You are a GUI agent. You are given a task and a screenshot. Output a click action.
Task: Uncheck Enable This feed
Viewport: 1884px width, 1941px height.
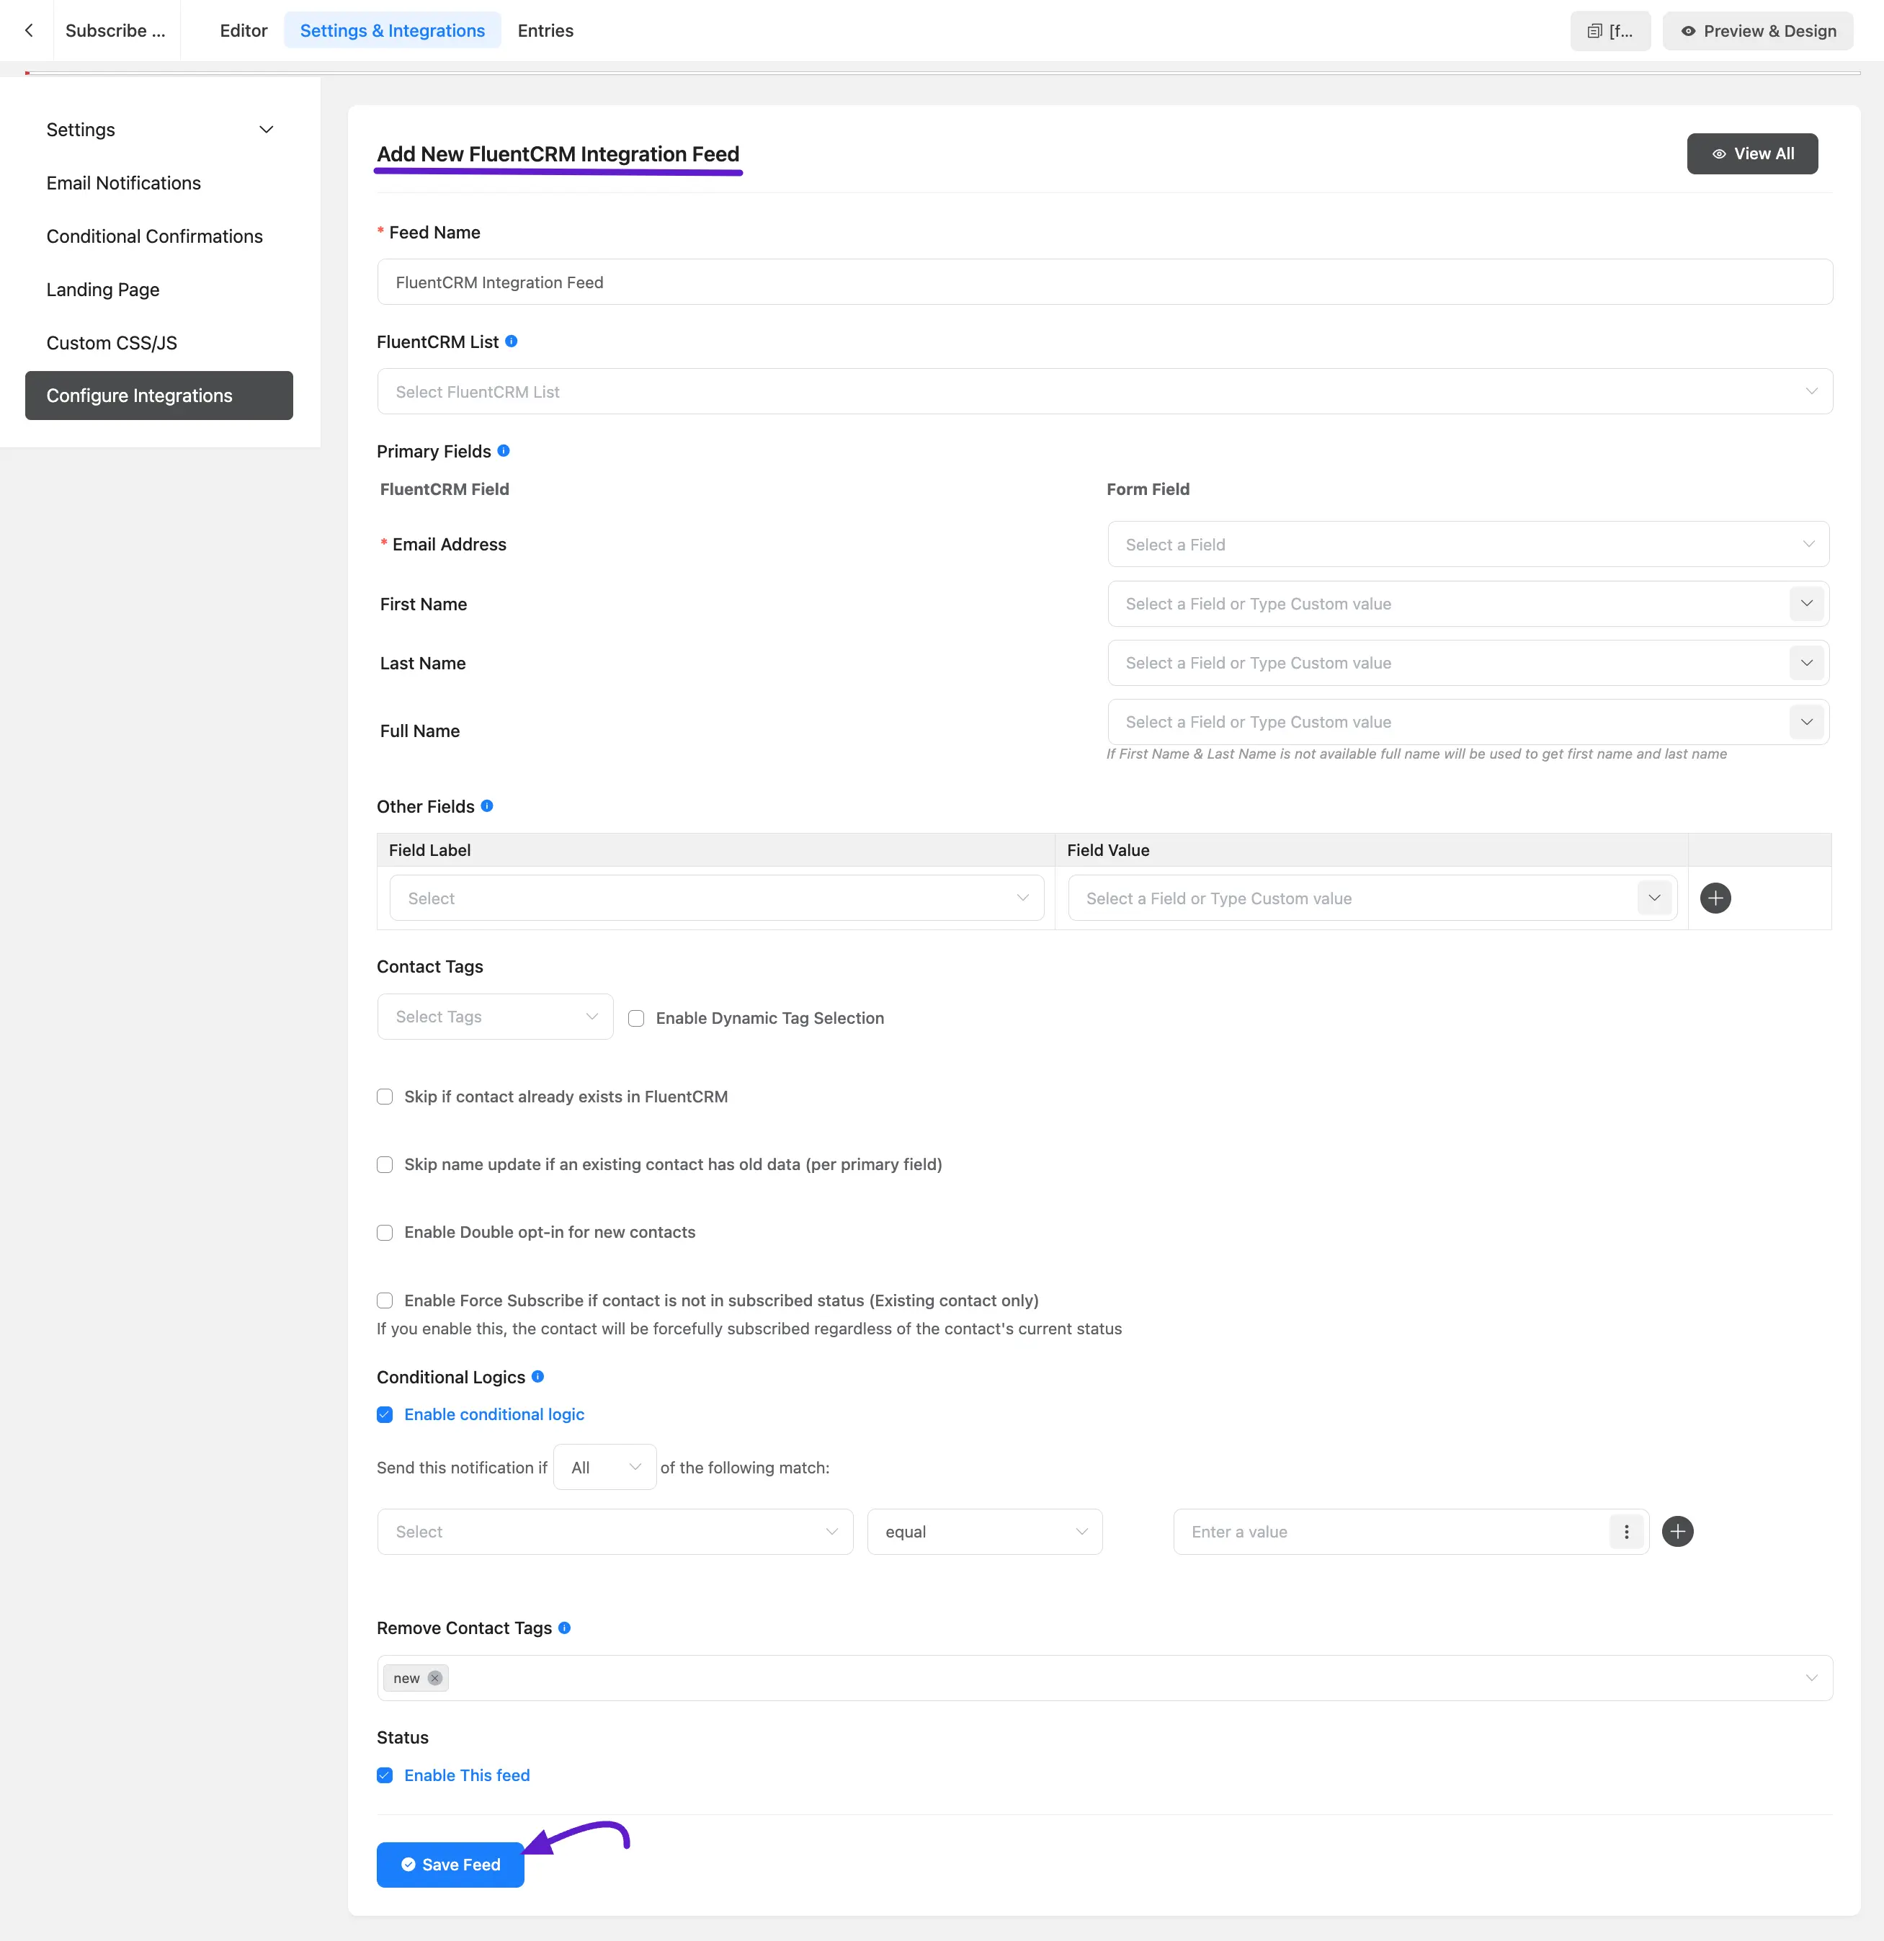coord(385,1775)
